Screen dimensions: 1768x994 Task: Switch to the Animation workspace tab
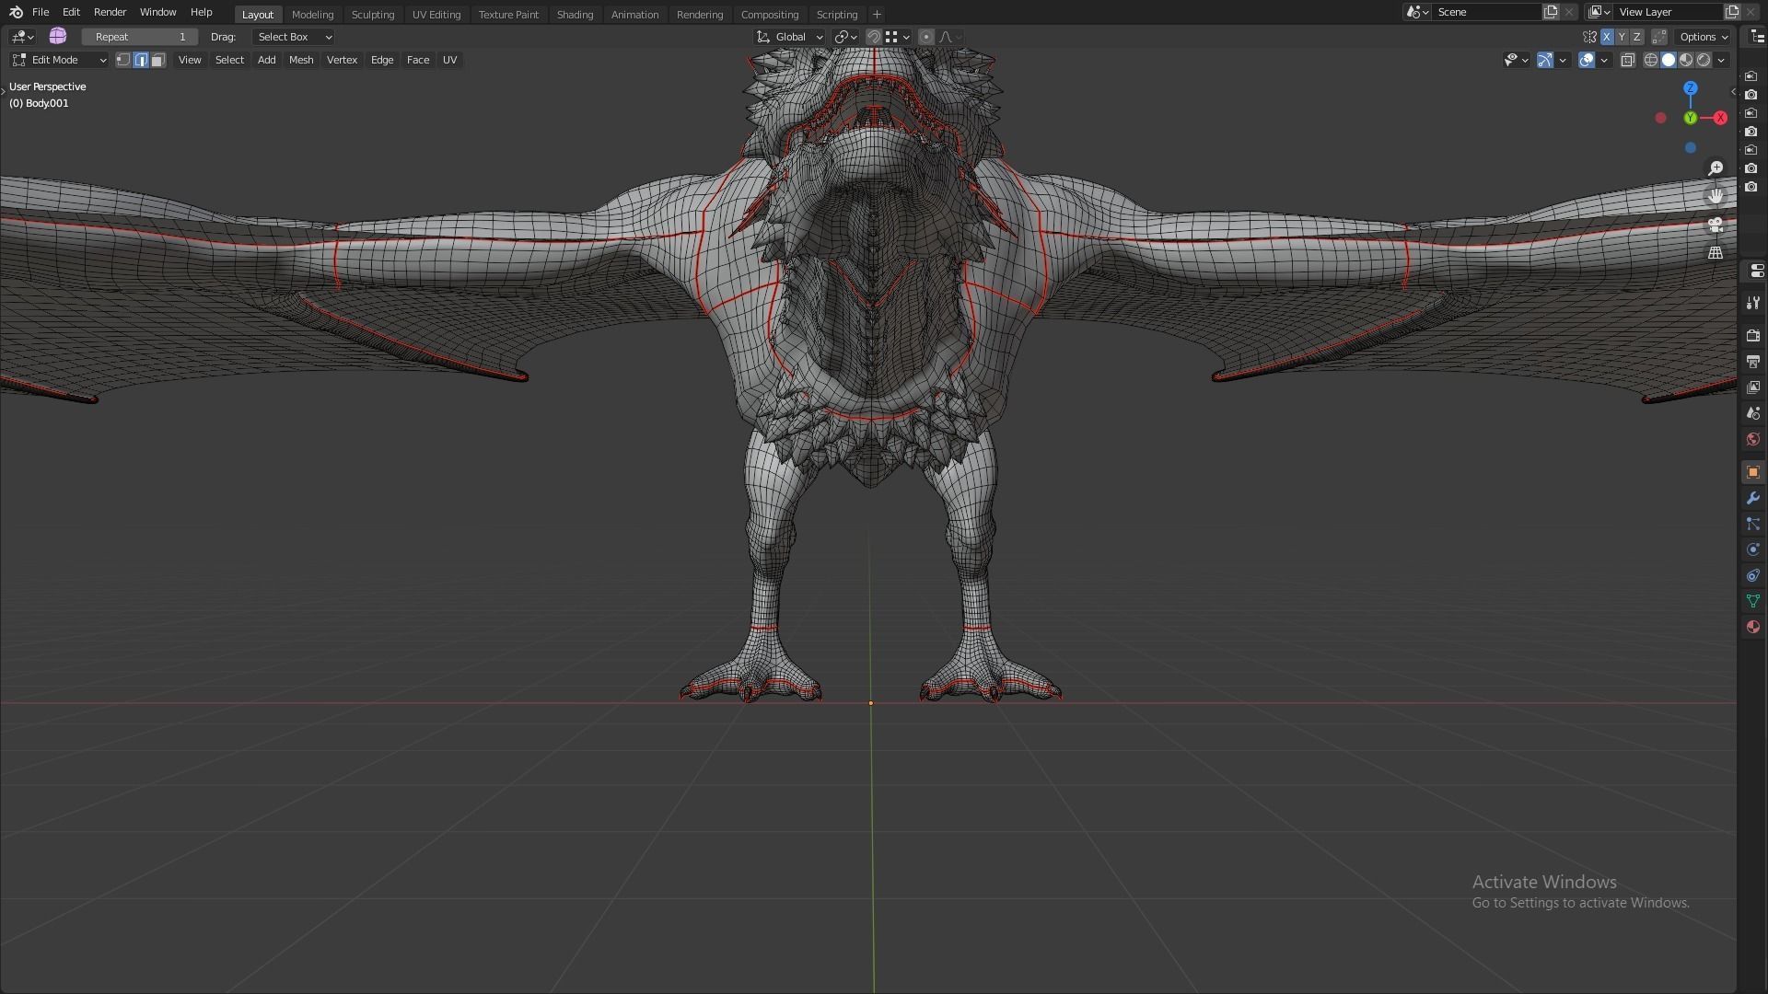(634, 15)
